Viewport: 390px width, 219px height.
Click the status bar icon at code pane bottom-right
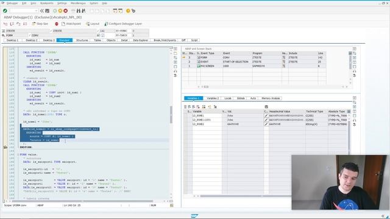172,206
